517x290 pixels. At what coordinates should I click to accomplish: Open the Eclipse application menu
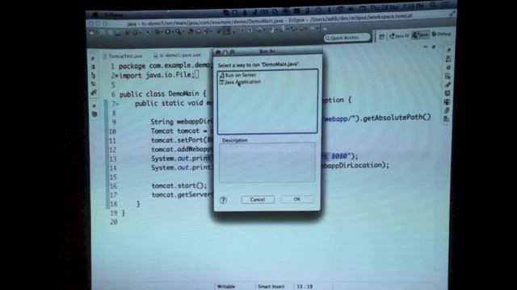click(114, 15)
